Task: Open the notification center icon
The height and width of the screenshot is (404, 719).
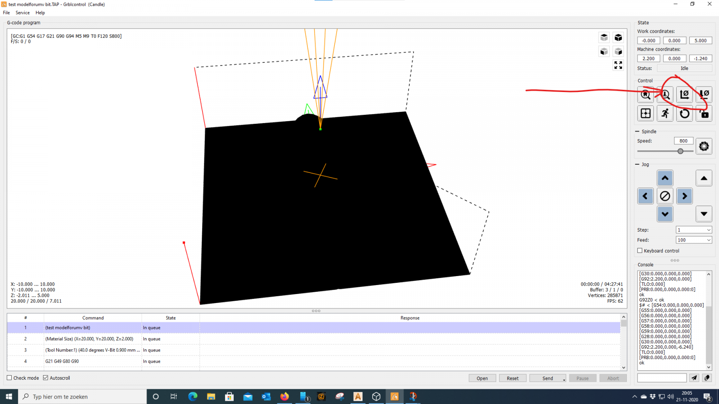Action: [707, 397]
